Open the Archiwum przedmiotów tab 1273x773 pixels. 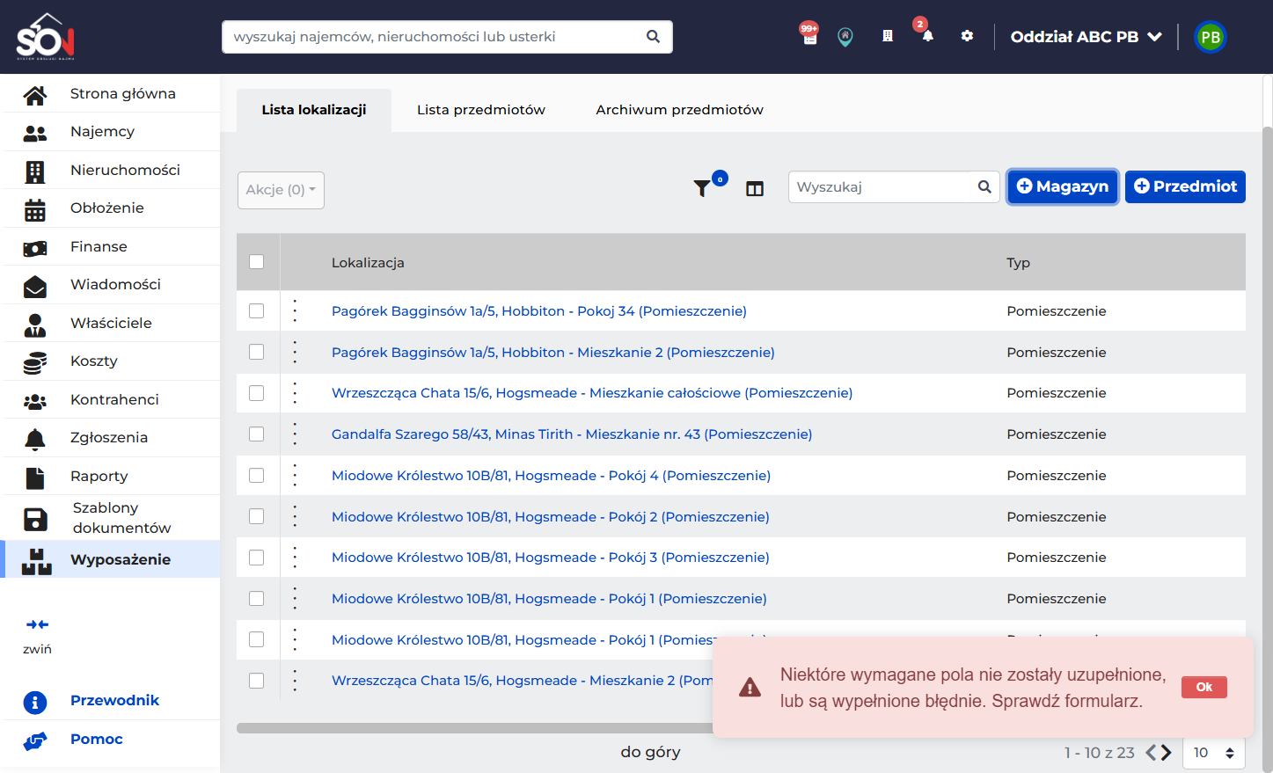click(x=679, y=110)
